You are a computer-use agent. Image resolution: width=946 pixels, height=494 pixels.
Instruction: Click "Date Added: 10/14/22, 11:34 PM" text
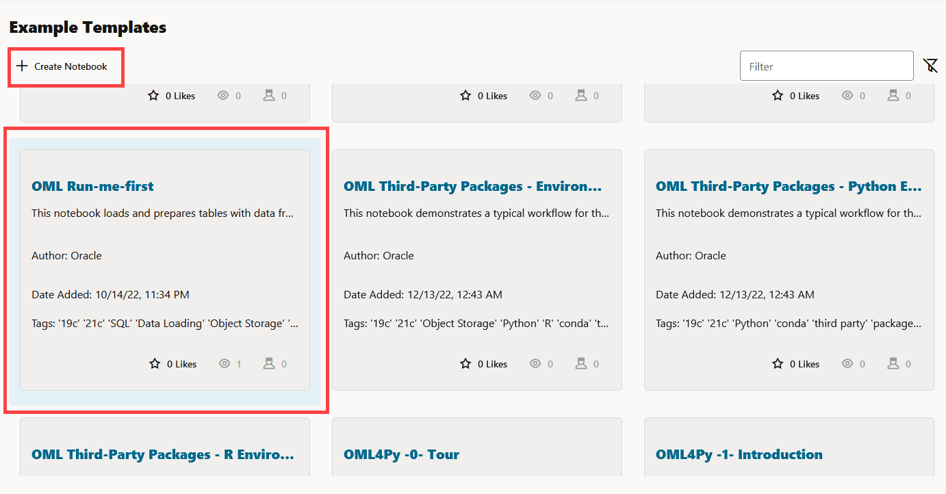[x=110, y=295]
